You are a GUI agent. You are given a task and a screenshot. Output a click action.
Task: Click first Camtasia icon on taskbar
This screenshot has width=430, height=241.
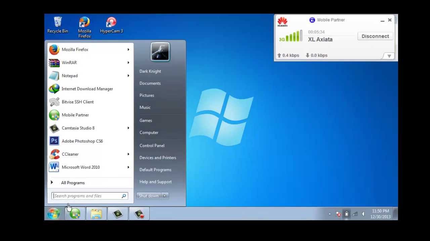coord(118,214)
